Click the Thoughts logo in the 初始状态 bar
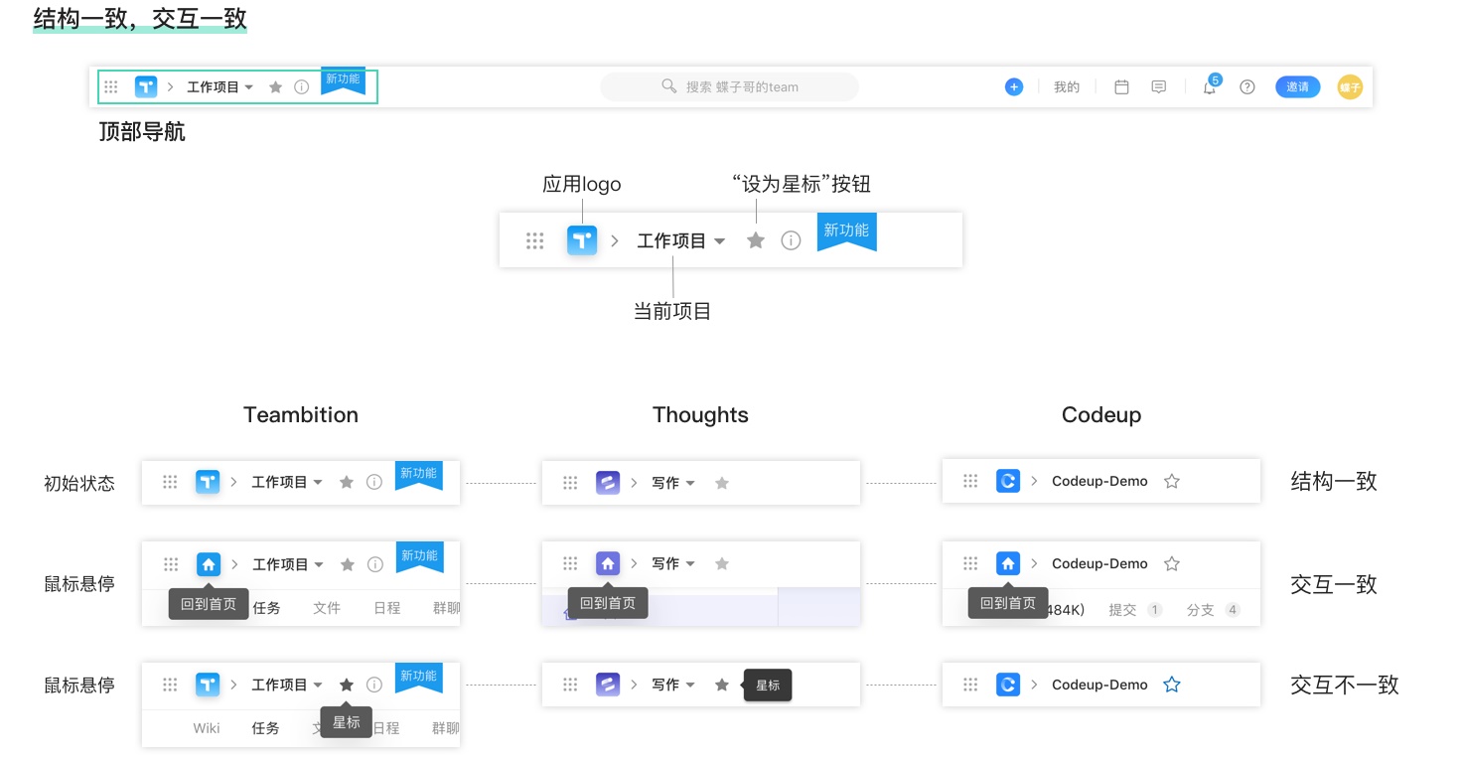 [x=608, y=483]
